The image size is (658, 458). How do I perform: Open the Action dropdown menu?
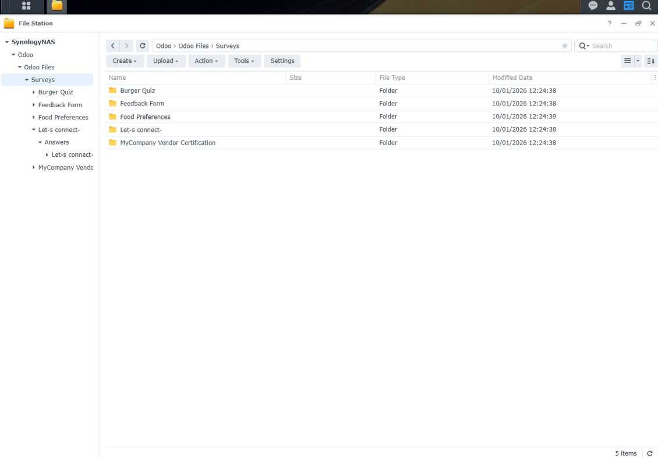[206, 61]
